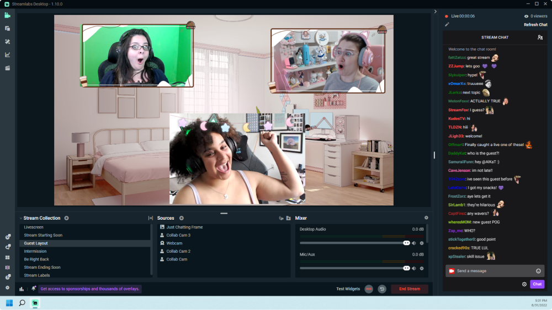Image resolution: width=552 pixels, height=310 pixels.
Task: Open the notifications bell icon
Action: point(34,289)
